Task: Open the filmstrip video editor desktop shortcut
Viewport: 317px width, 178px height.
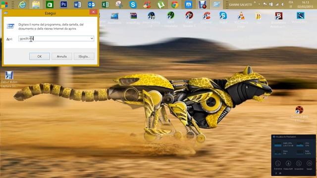Action: click(301, 18)
